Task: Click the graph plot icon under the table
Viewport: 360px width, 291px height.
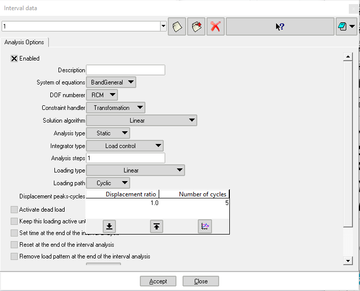Action: click(205, 226)
